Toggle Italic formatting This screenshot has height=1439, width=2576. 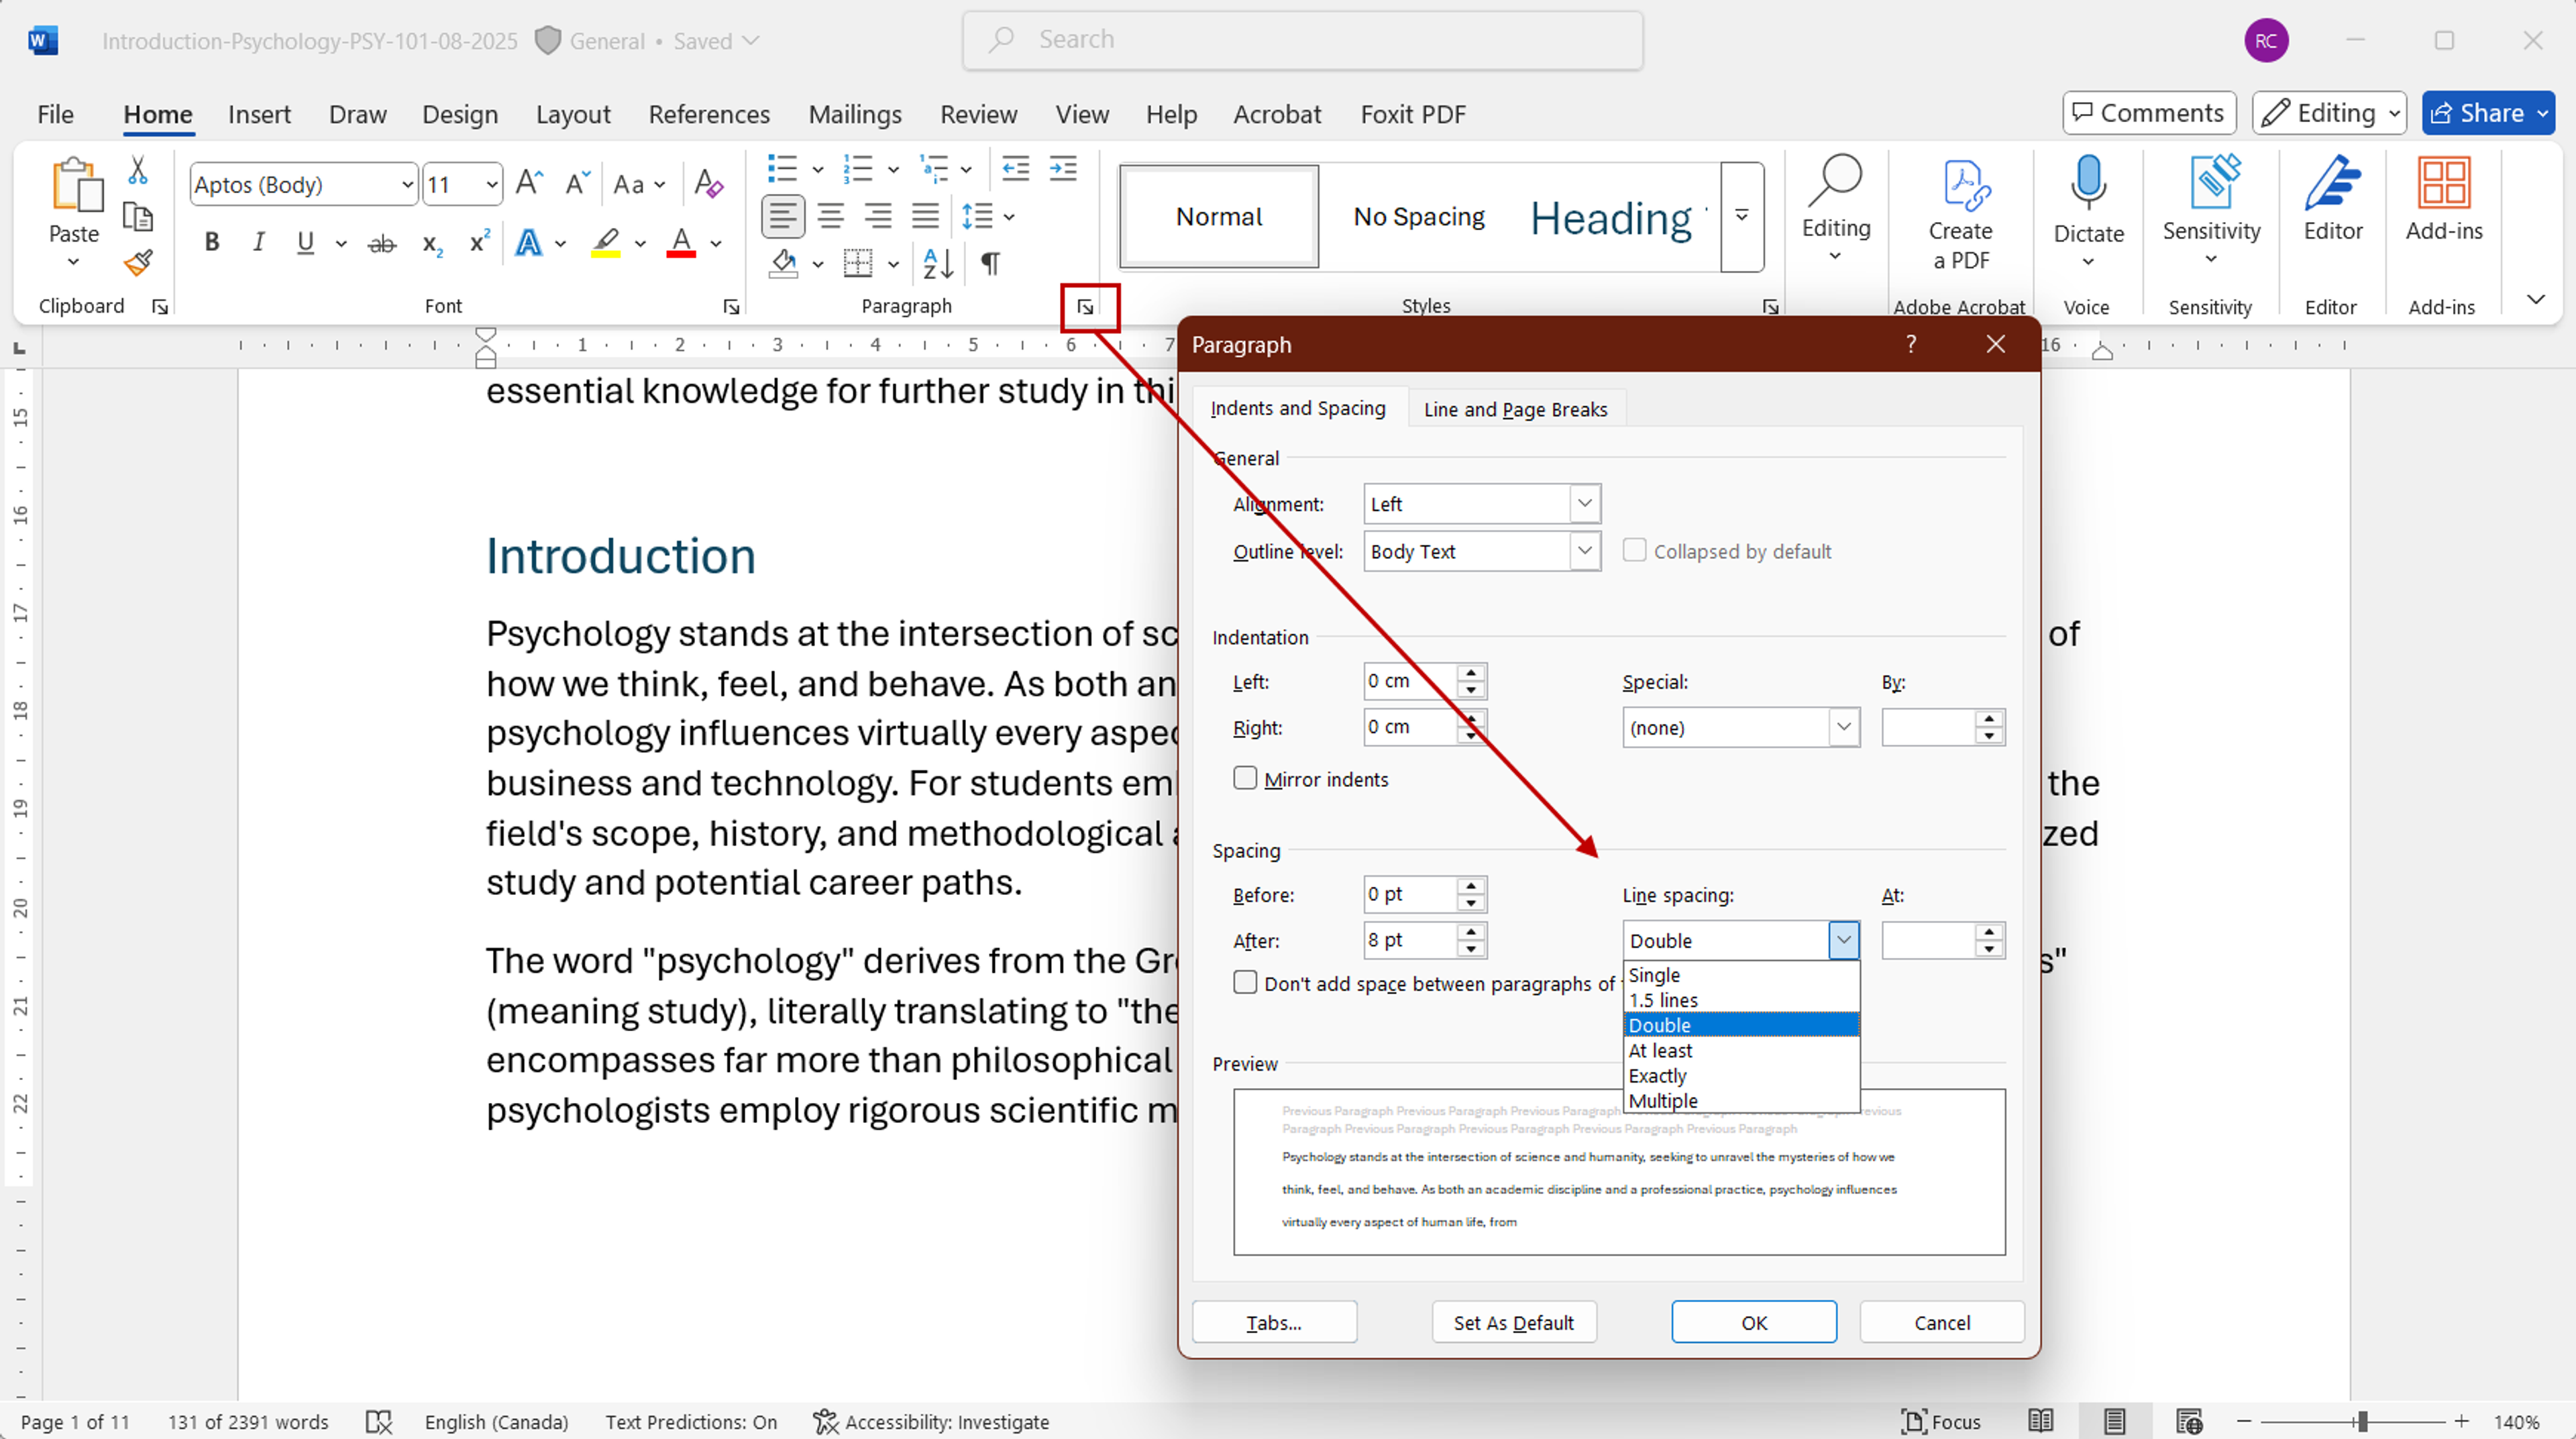click(258, 242)
